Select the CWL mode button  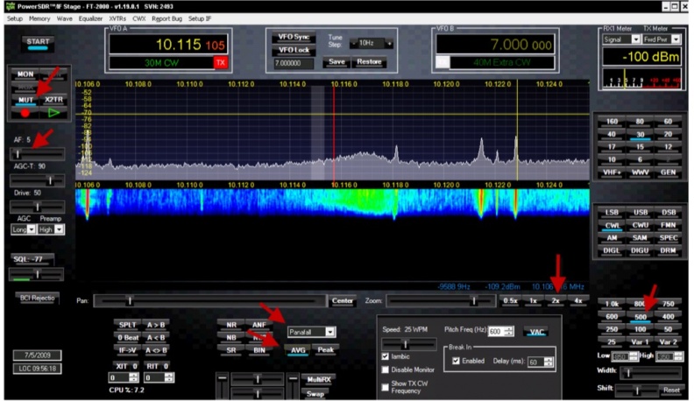point(612,226)
